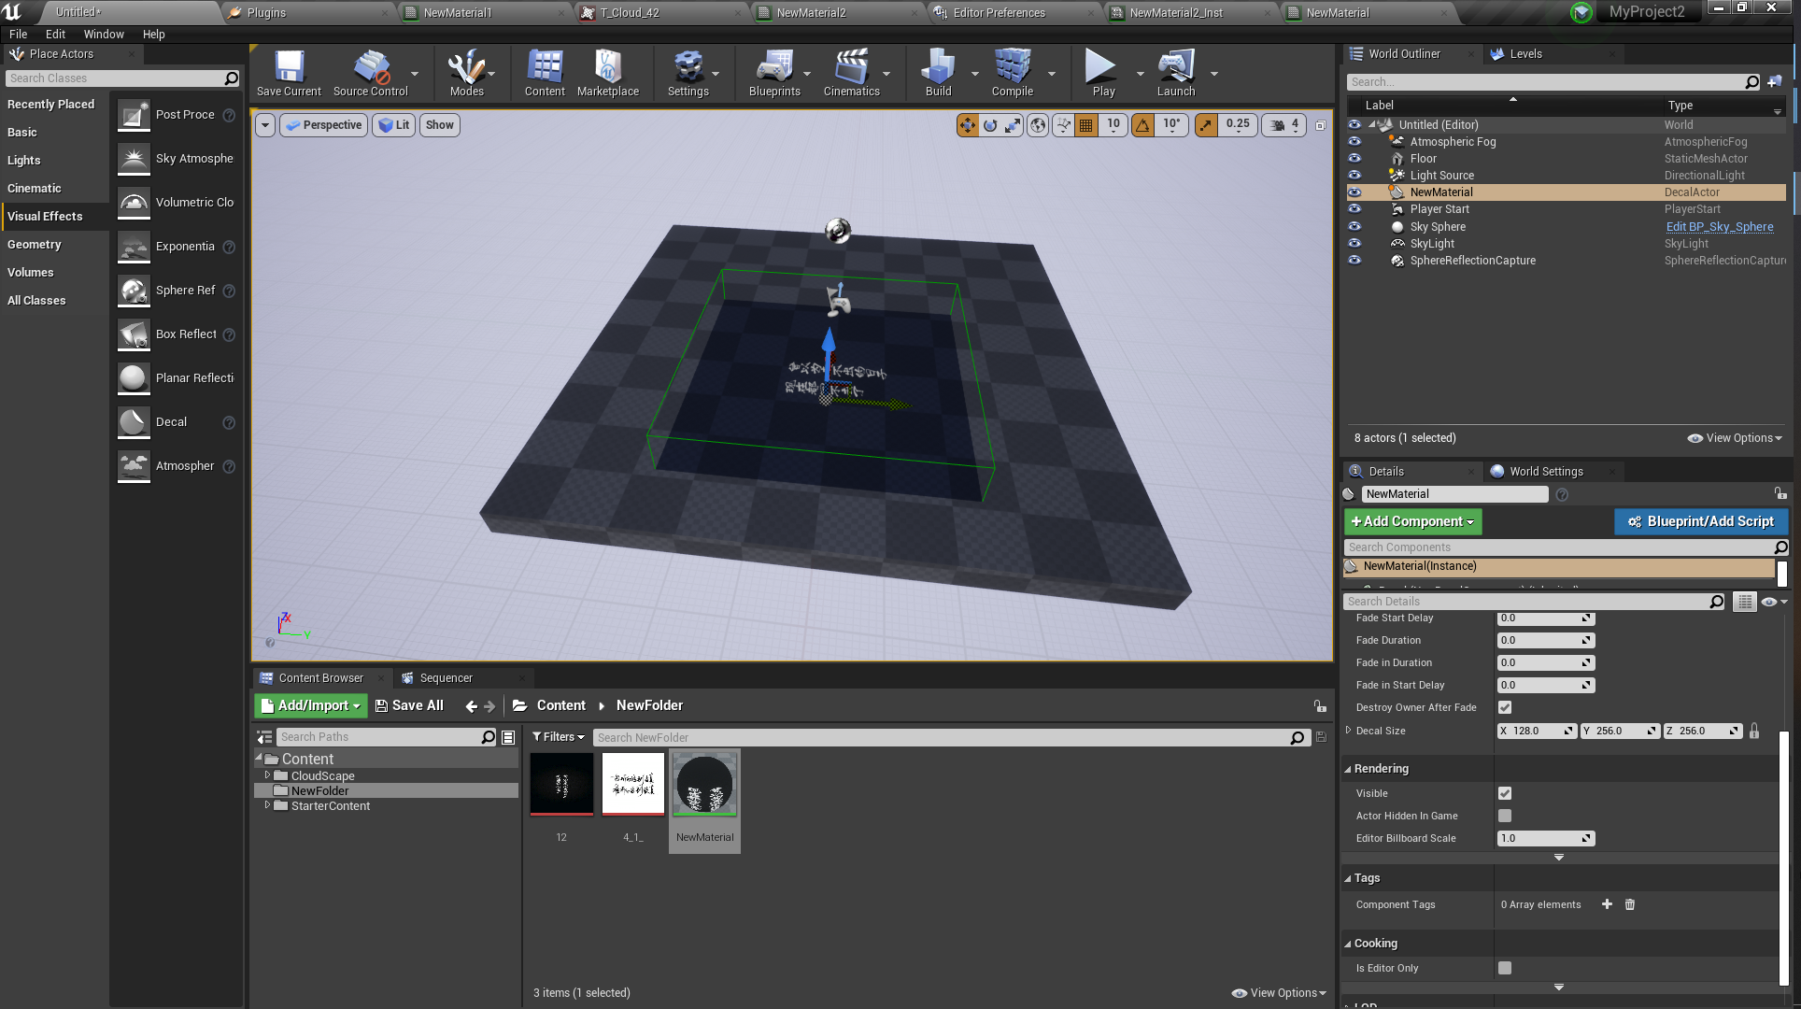Open the Modes toolbar icon
This screenshot has width=1801, height=1009.
tap(466, 74)
